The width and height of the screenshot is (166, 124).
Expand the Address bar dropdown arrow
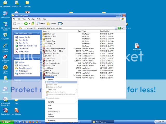coord(116,28)
